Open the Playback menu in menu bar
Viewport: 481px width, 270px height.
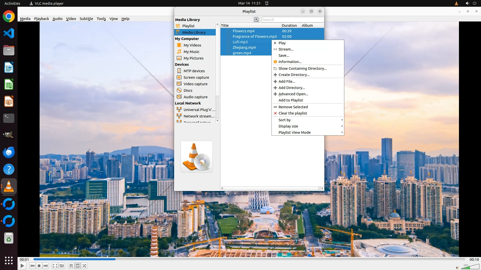(41, 19)
